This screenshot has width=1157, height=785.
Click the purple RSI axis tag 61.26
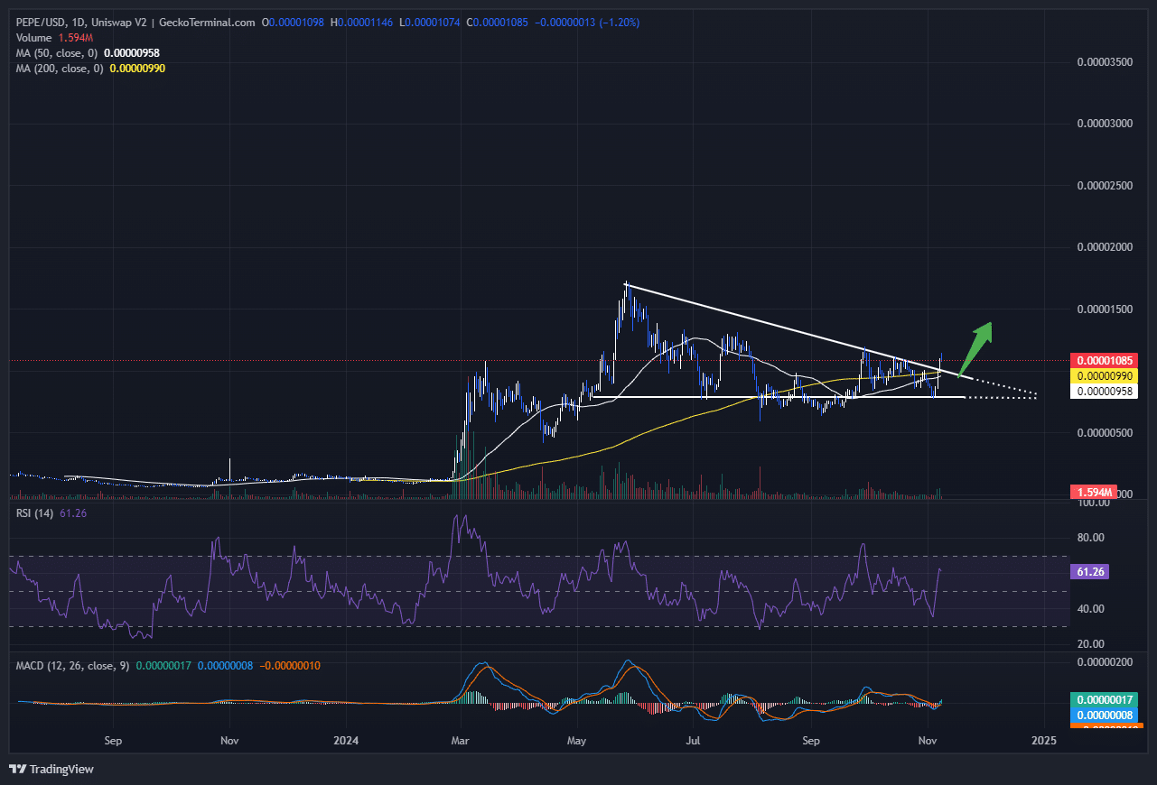point(1088,571)
